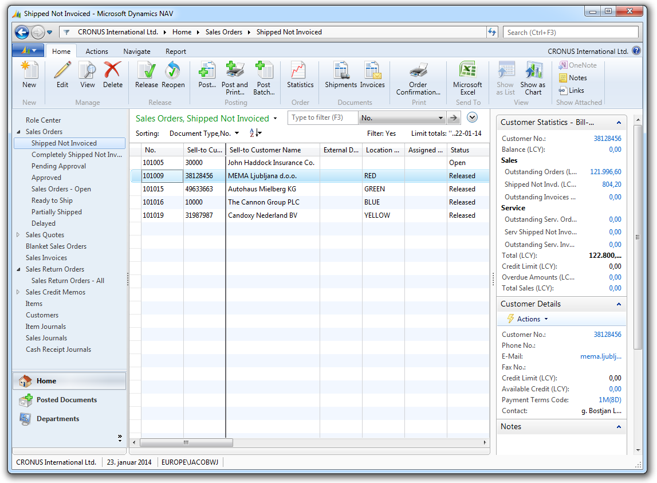The image size is (657, 483).
Task: Open the Statistics window
Action: pos(300,75)
